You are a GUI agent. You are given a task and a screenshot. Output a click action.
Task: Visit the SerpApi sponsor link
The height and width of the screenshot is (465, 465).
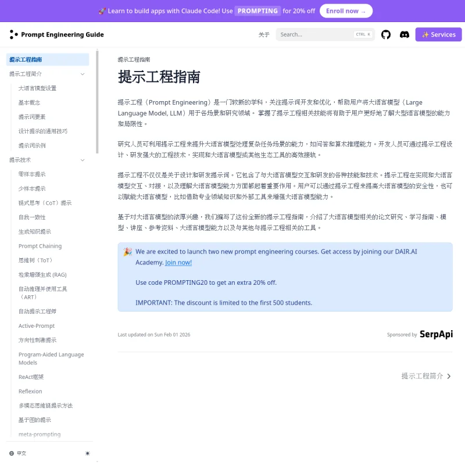tap(436, 334)
